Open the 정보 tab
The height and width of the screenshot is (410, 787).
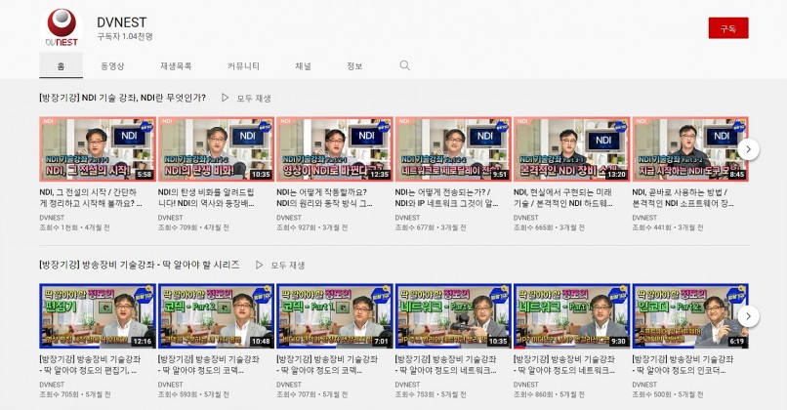pyautogui.click(x=354, y=66)
